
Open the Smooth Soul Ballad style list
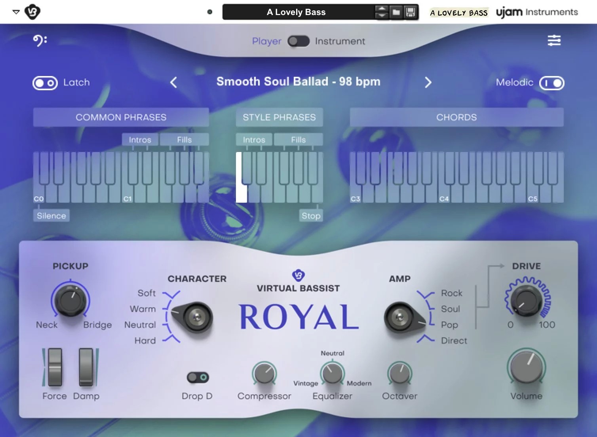click(x=298, y=82)
